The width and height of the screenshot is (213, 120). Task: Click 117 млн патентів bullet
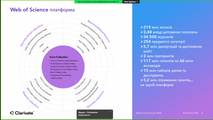click(167, 63)
